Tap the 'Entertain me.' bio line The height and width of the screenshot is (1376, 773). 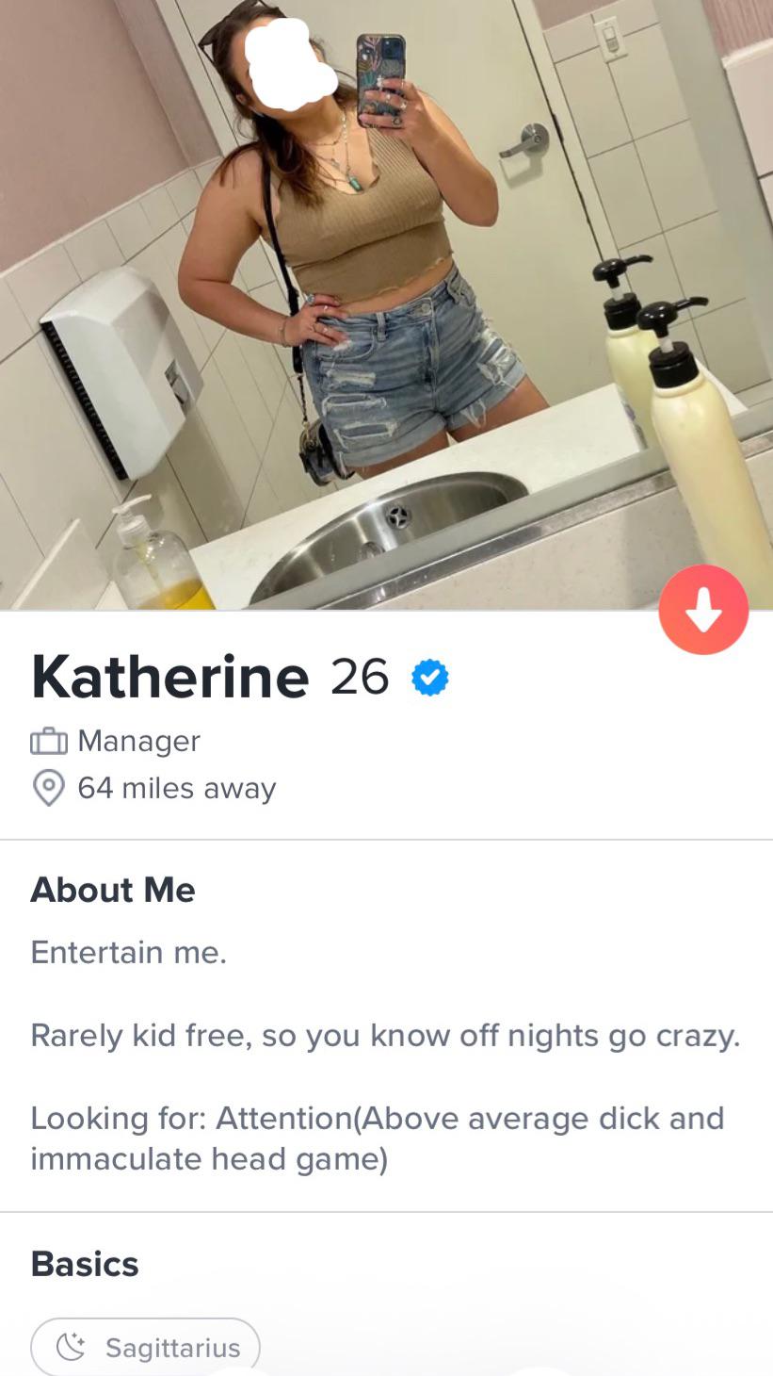point(129,952)
